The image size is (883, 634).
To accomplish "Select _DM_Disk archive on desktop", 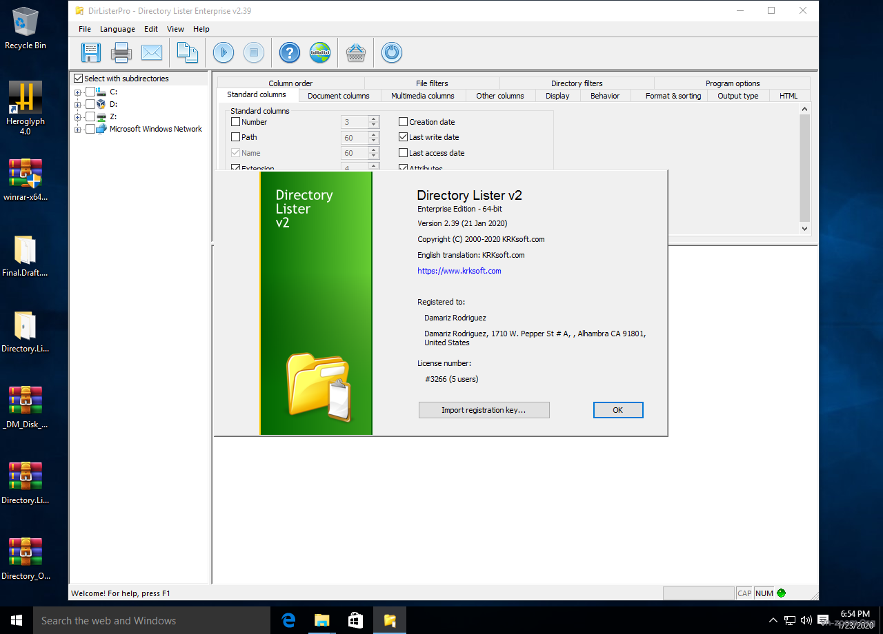I will pos(26,407).
